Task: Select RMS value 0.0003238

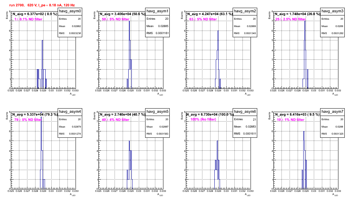Action: [x=75, y=33]
